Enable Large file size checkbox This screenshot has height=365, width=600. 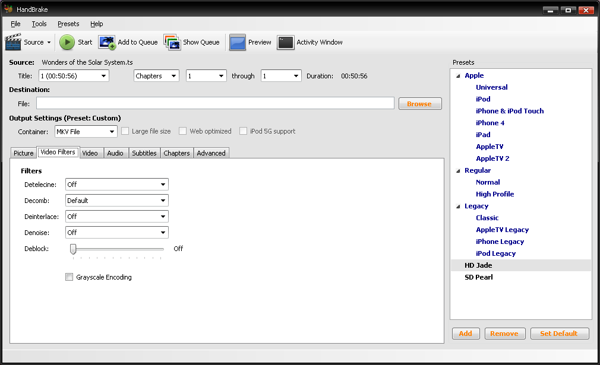click(x=125, y=131)
